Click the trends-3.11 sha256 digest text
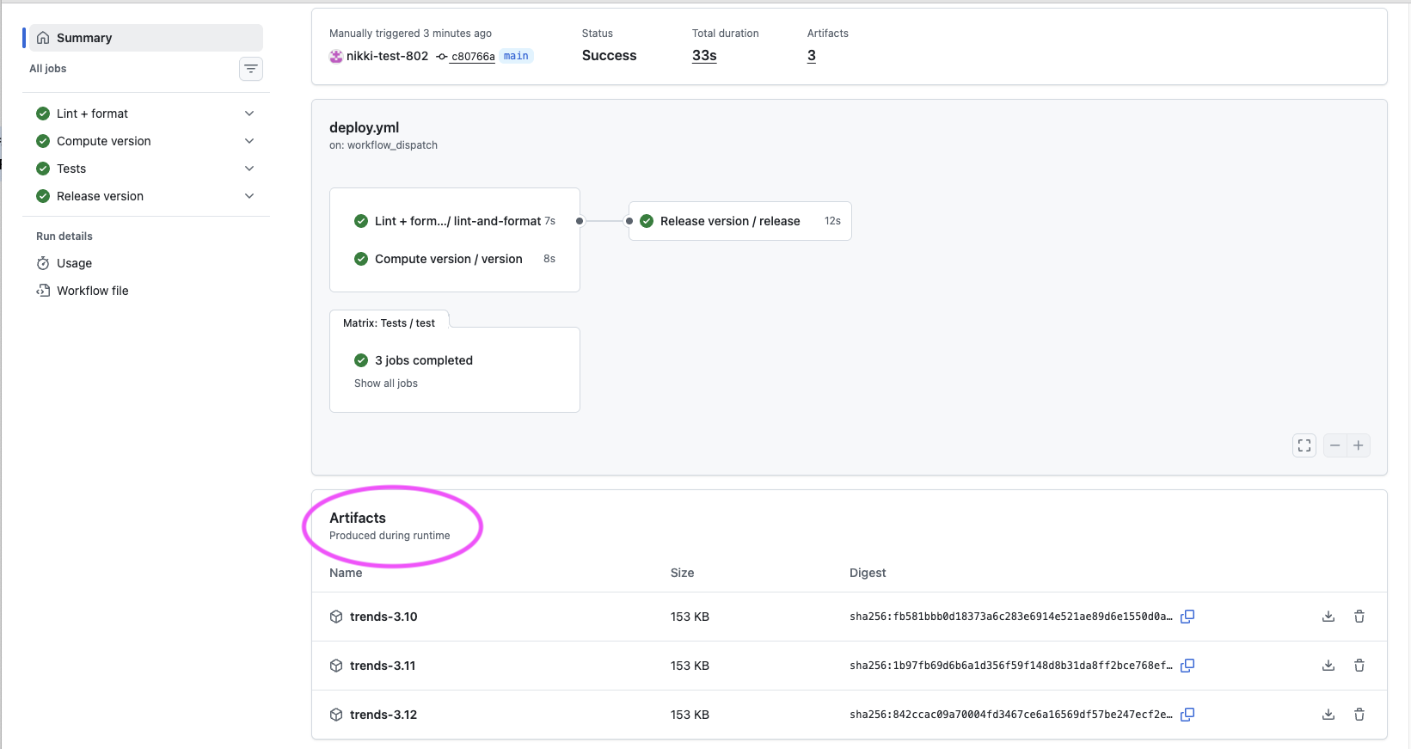Screen dimensions: 1411x749 click(1011, 666)
